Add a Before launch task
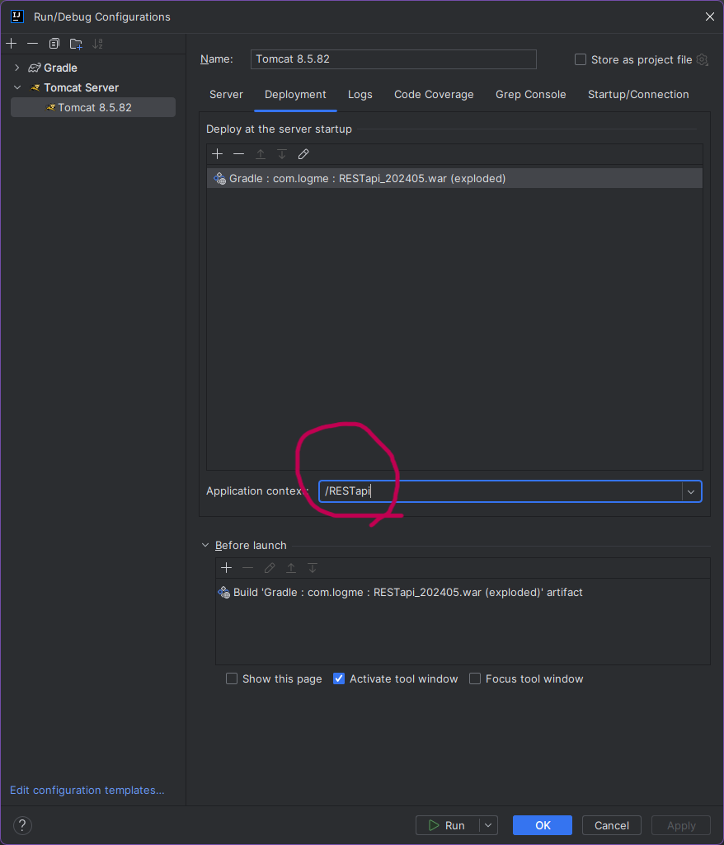Viewport: 724px width, 845px height. tap(227, 568)
